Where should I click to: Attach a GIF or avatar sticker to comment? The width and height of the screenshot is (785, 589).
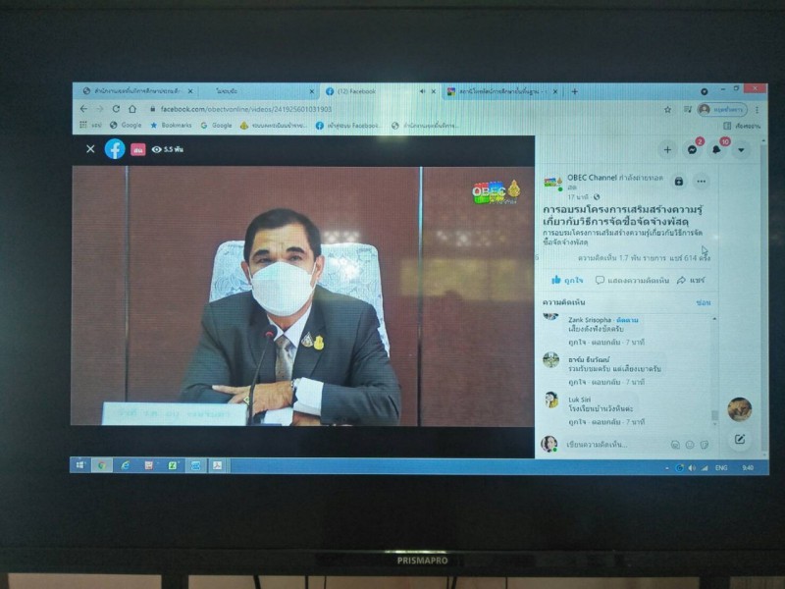coord(675,445)
